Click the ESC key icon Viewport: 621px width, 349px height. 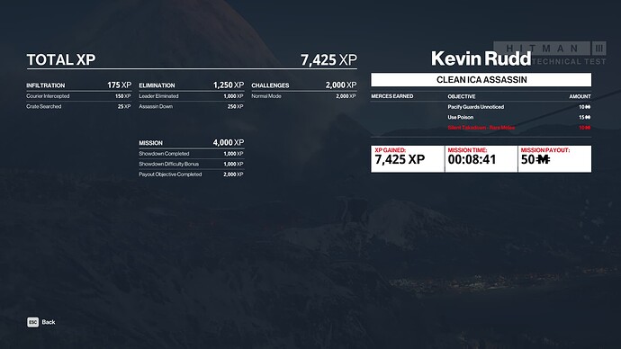point(33,322)
